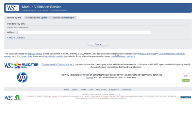Click the software licensing link in footer
The height and width of the screenshot is (137, 196).
(125, 96)
